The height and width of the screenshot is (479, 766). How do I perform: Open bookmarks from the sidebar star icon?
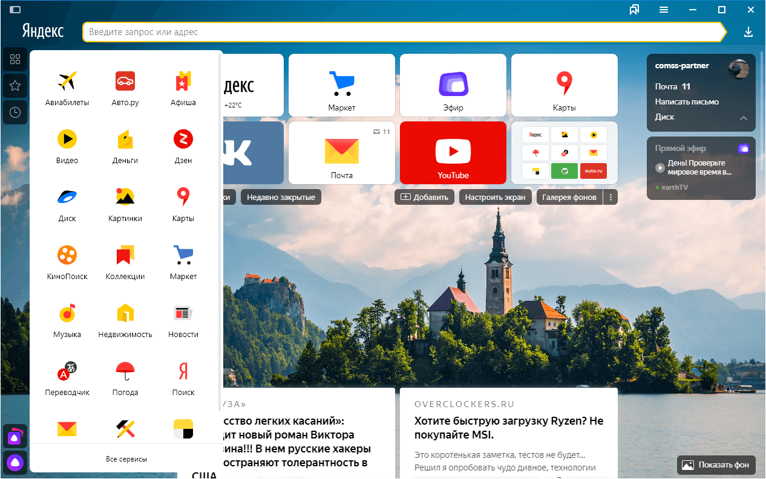coord(15,86)
